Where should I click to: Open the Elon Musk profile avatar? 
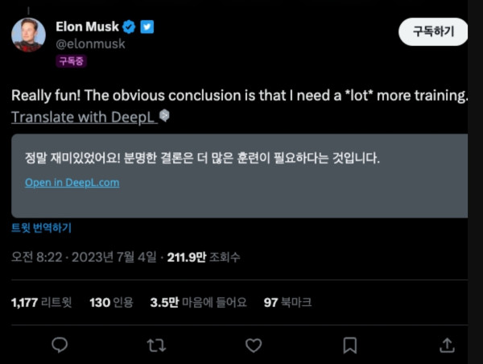28,35
